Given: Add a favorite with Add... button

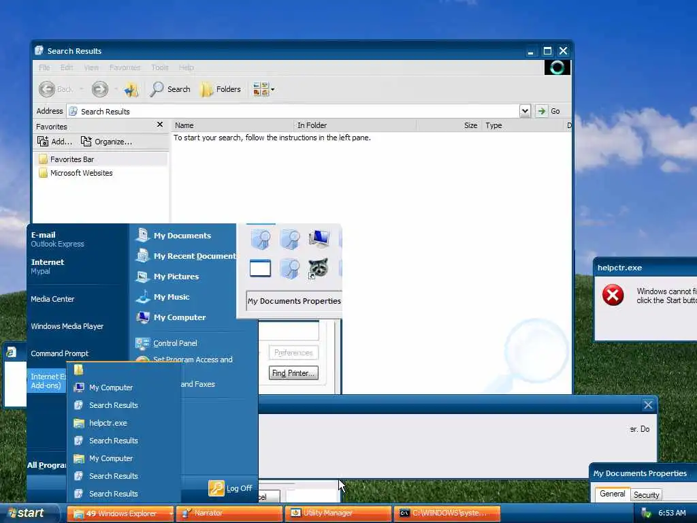Looking at the screenshot, I should 54,142.
